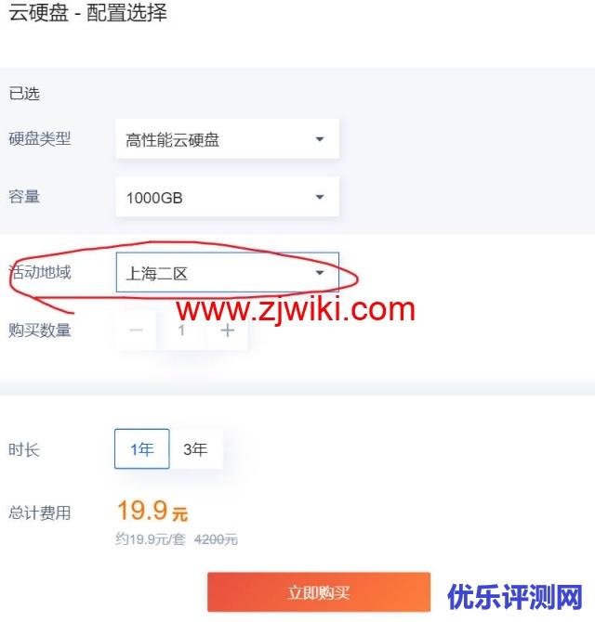
Task: Expand the 容量 dropdown arrow
Action: click(x=319, y=197)
